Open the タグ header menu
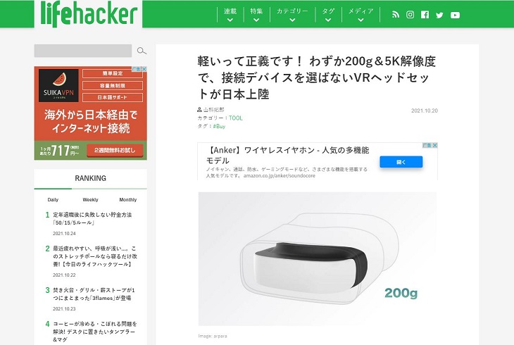This screenshot has height=345, width=514. tap(328, 15)
